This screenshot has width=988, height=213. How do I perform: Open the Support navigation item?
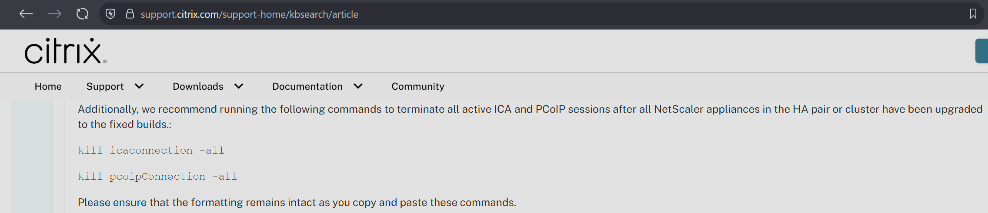[x=105, y=86]
